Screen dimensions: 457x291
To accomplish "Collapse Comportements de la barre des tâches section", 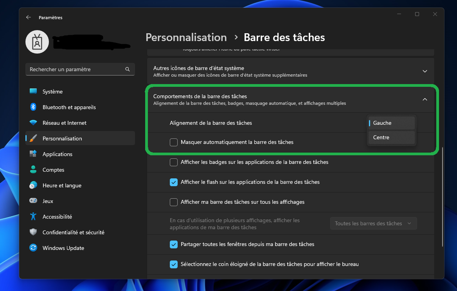I will coord(425,99).
